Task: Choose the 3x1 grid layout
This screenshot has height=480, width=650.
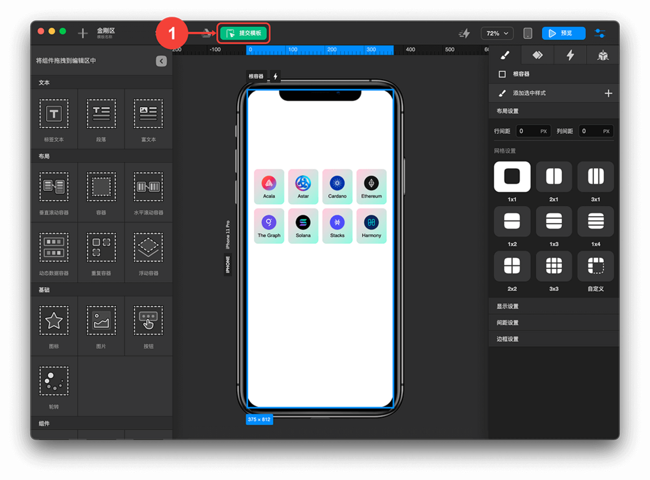Action: coord(596,176)
